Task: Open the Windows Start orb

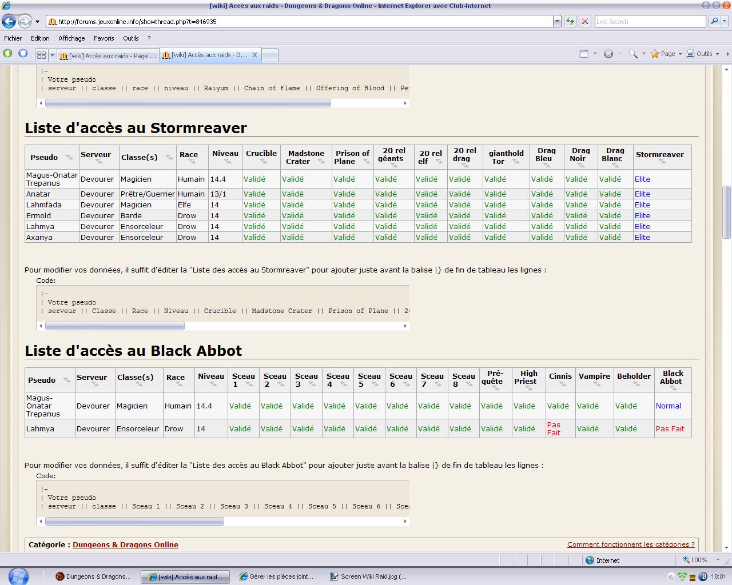Action: click(x=18, y=576)
